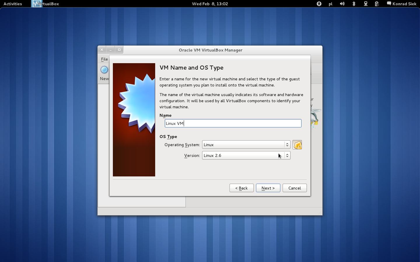The height and width of the screenshot is (262, 420).
Task: Open the wired network icon menu
Action: tap(365, 4)
